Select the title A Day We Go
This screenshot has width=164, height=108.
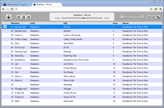[70, 93]
